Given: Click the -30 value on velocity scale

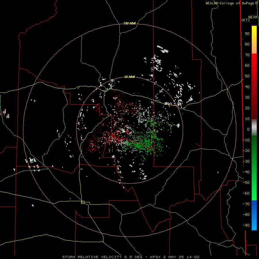Looking at the screenshot, I should click(x=246, y=161).
